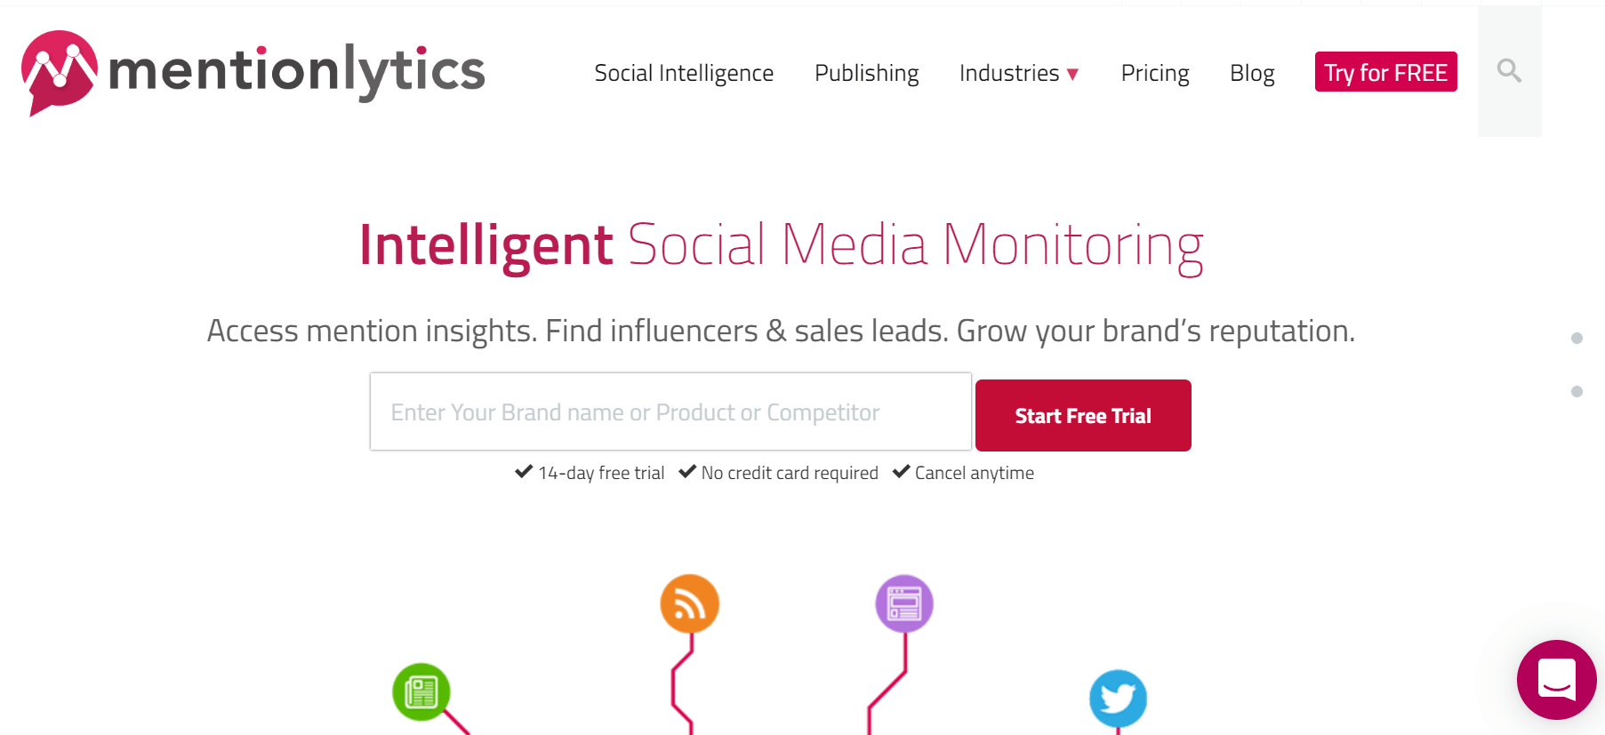Open Social Intelligence menu item

(684, 73)
